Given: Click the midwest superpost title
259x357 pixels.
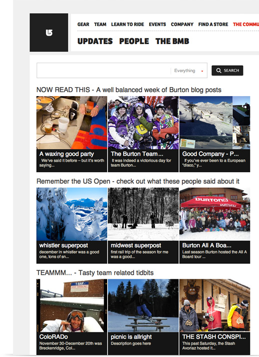Looking at the screenshot, I should (x=136, y=245).
